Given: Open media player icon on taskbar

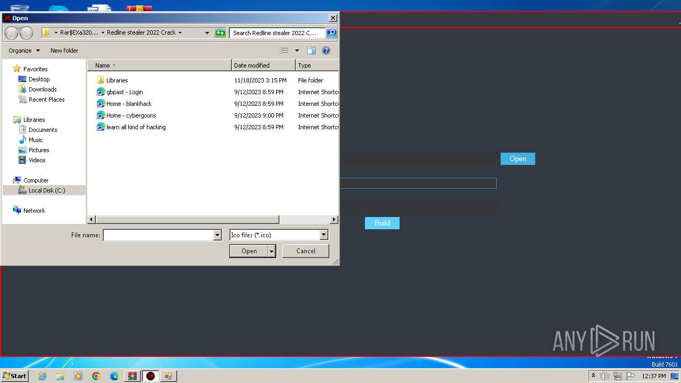Looking at the screenshot, I should pos(78,376).
